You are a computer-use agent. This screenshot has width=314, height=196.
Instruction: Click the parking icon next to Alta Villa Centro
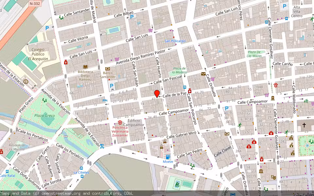point(285,6)
